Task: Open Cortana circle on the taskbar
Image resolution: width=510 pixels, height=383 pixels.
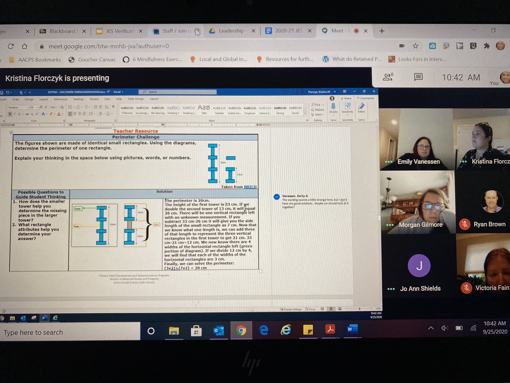Action: click(151, 331)
